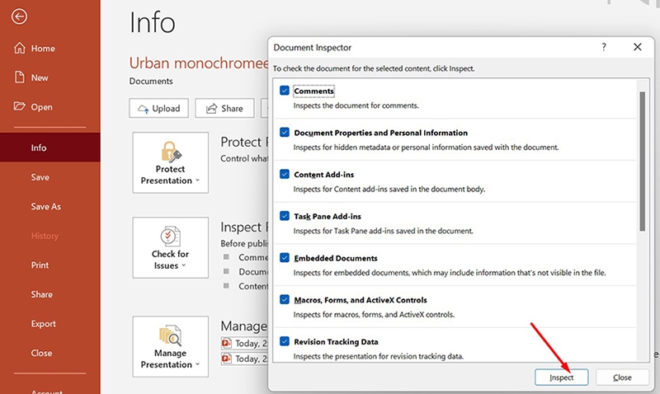Click the Revision Tracking Data label

point(336,342)
